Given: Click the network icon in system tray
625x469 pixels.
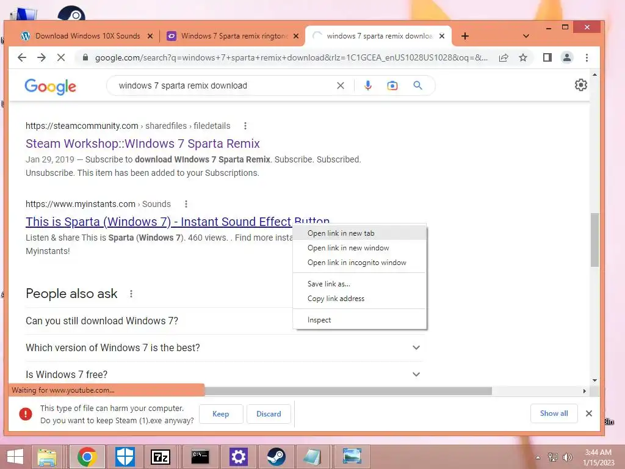Looking at the screenshot, I should pos(553,457).
